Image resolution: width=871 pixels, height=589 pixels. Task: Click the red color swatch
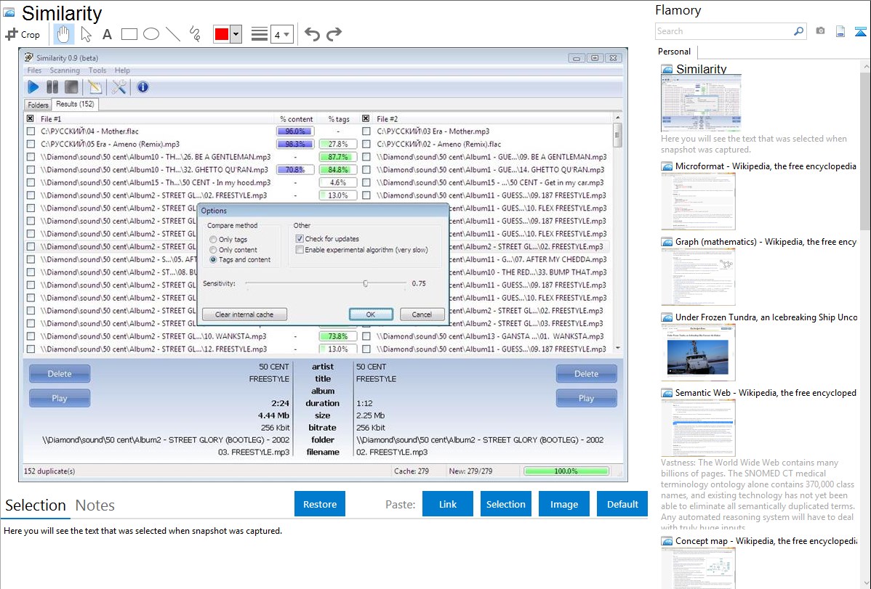coord(221,34)
